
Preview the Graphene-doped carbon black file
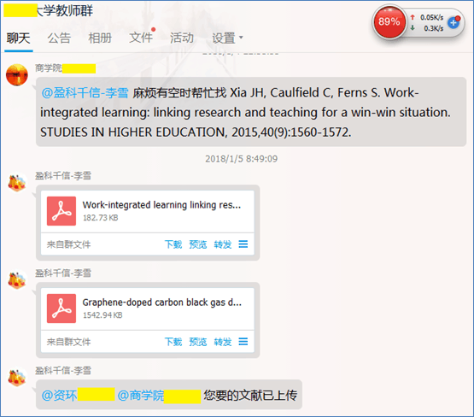coord(198,342)
